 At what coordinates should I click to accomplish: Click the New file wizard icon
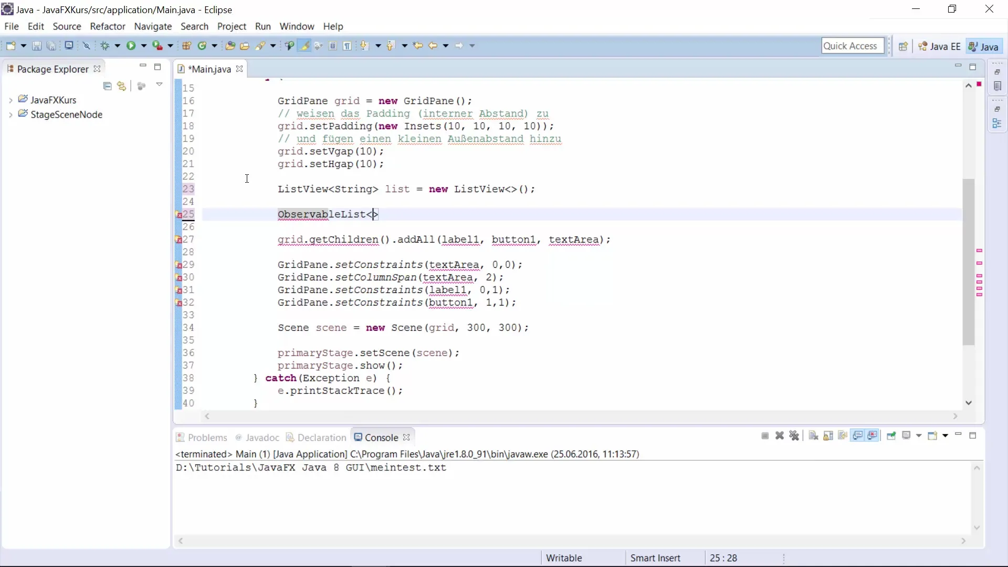[x=10, y=46]
